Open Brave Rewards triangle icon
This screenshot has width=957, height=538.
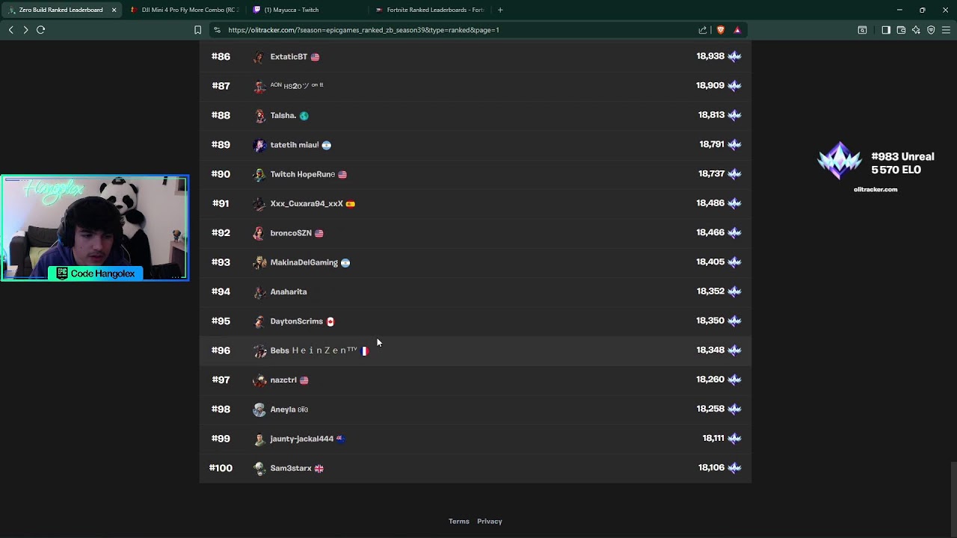(737, 30)
